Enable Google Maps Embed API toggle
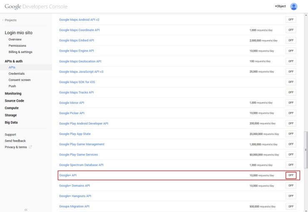Viewport: 308px width, 212px height. point(291,40)
